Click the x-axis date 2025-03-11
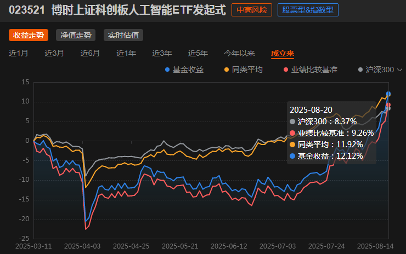406x254 pixels. 33,246
